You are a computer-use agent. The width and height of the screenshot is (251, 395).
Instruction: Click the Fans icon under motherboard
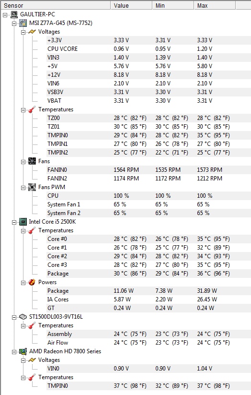click(x=32, y=161)
